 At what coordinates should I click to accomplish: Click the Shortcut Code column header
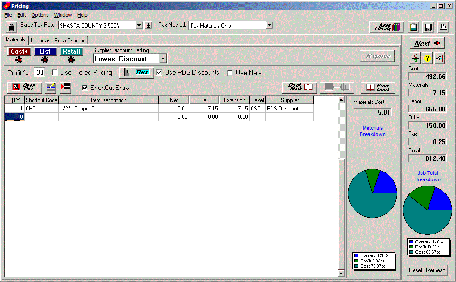click(x=41, y=100)
